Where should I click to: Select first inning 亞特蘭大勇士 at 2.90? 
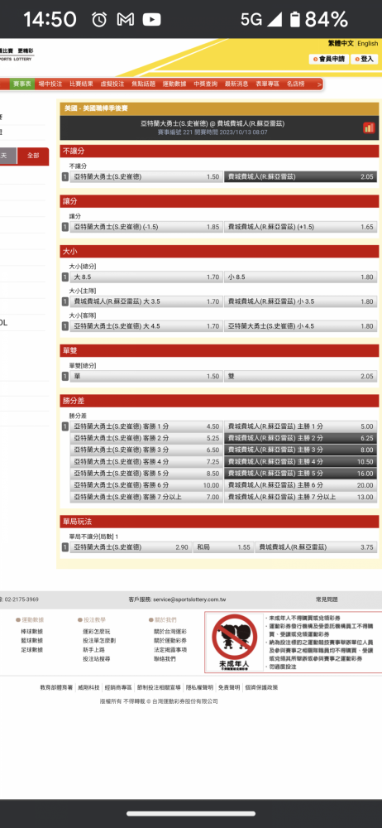click(x=131, y=547)
